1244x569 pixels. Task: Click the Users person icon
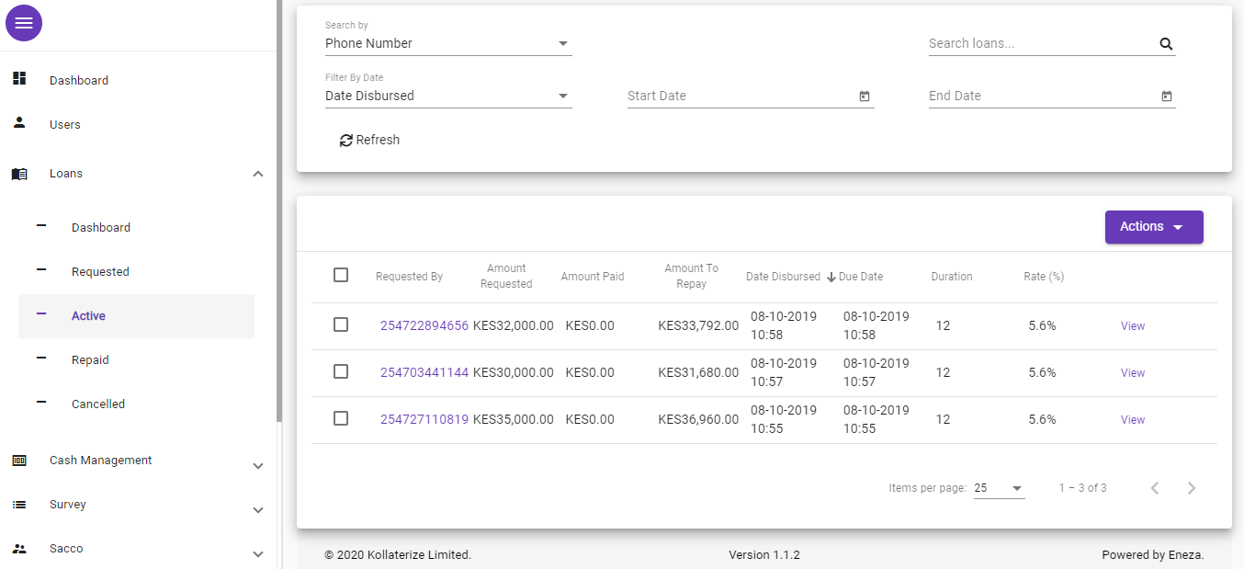click(x=19, y=122)
